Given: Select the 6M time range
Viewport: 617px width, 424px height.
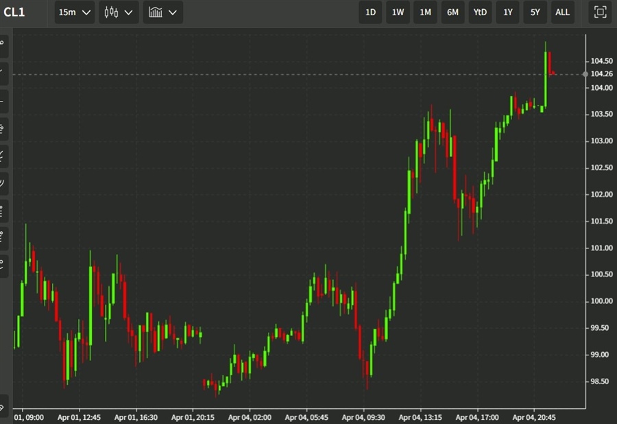Looking at the screenshot, I should pyautogui.click(x=453, y=12).
